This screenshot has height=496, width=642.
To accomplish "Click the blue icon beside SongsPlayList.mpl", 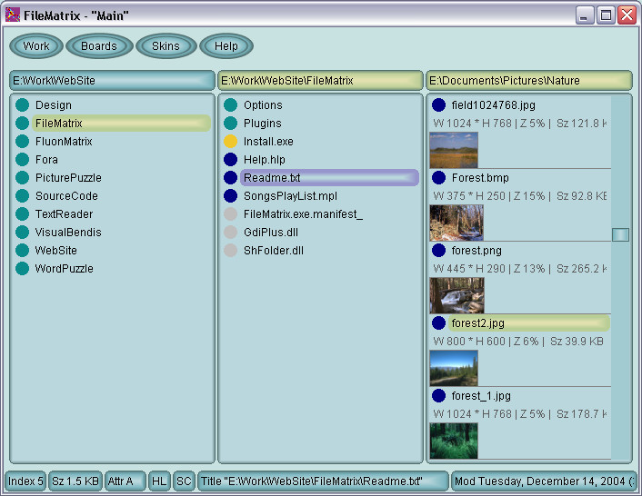I will tap(230, 196).
